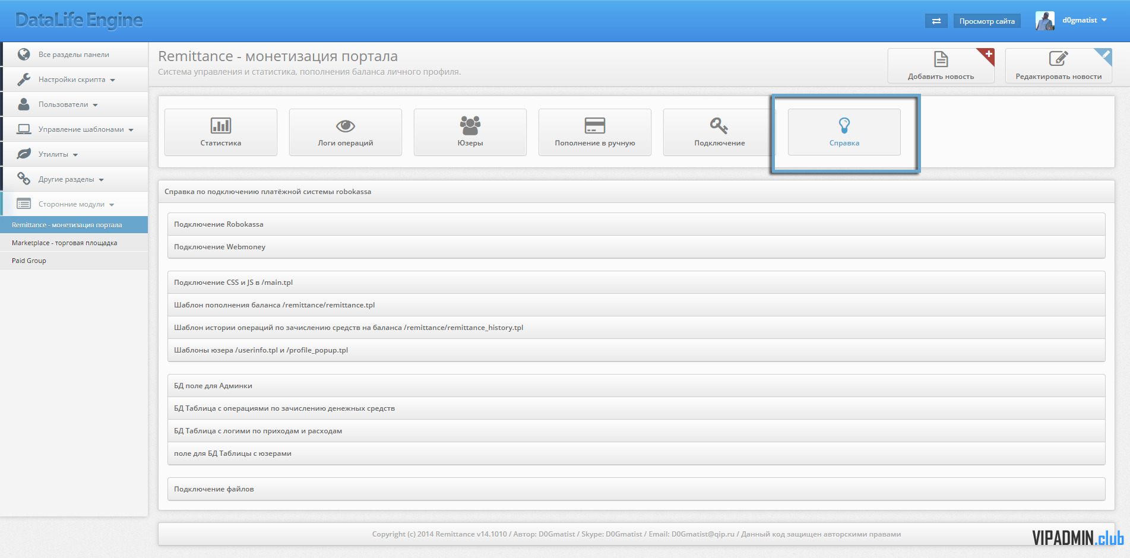This screenshot has width=1130, height=558.
Task: Expand Подключение файлов row
Action: click(x=636, y=489)
